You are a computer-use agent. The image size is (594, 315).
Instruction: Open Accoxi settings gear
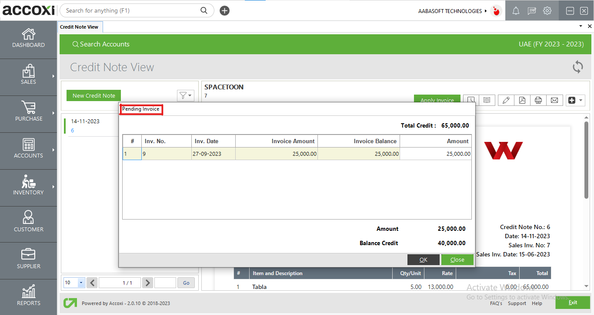[x=547, y=10]
